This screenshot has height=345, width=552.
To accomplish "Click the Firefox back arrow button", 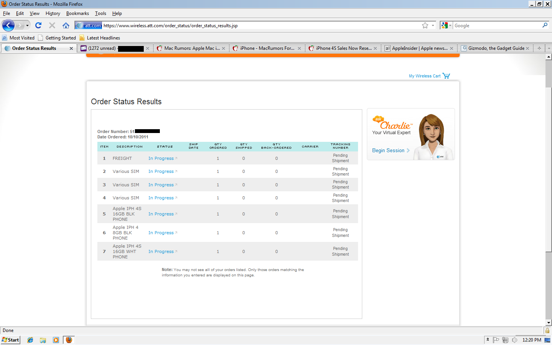I will point(8,25).
